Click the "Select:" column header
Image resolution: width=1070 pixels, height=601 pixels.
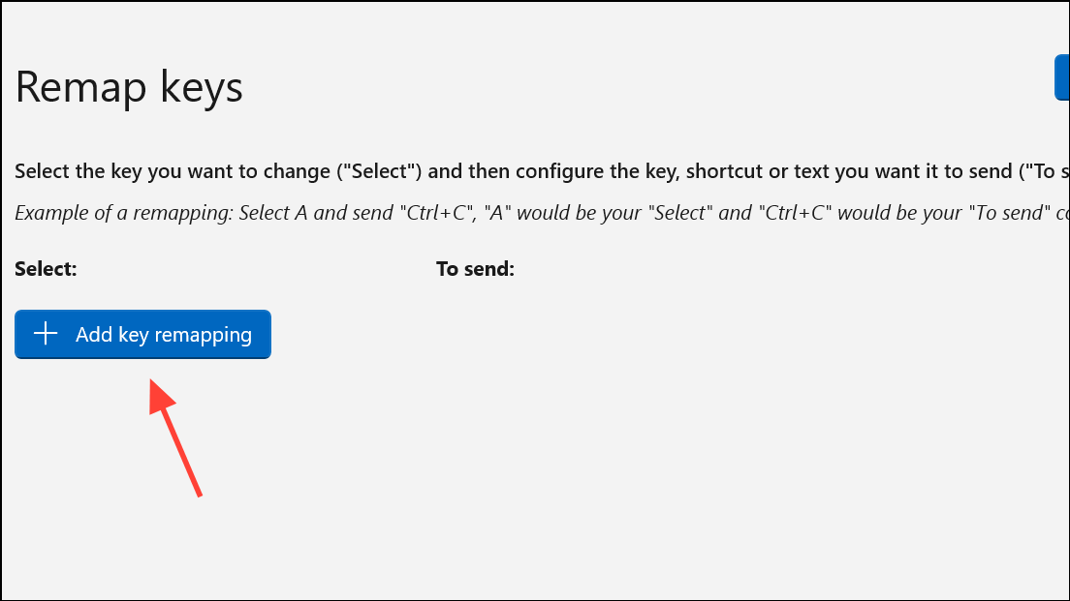tap(46, 269)
